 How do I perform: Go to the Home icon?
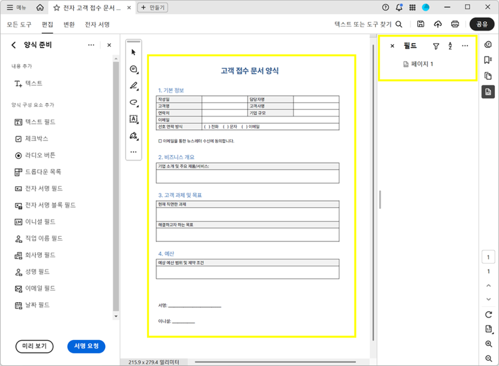40,7
